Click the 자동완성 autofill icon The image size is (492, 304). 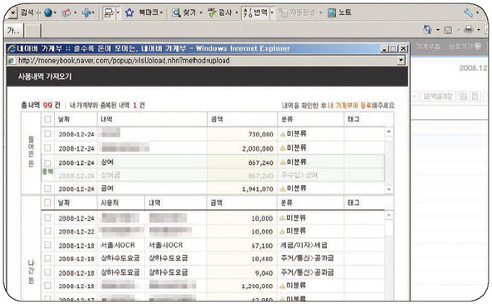pos(284,12)
